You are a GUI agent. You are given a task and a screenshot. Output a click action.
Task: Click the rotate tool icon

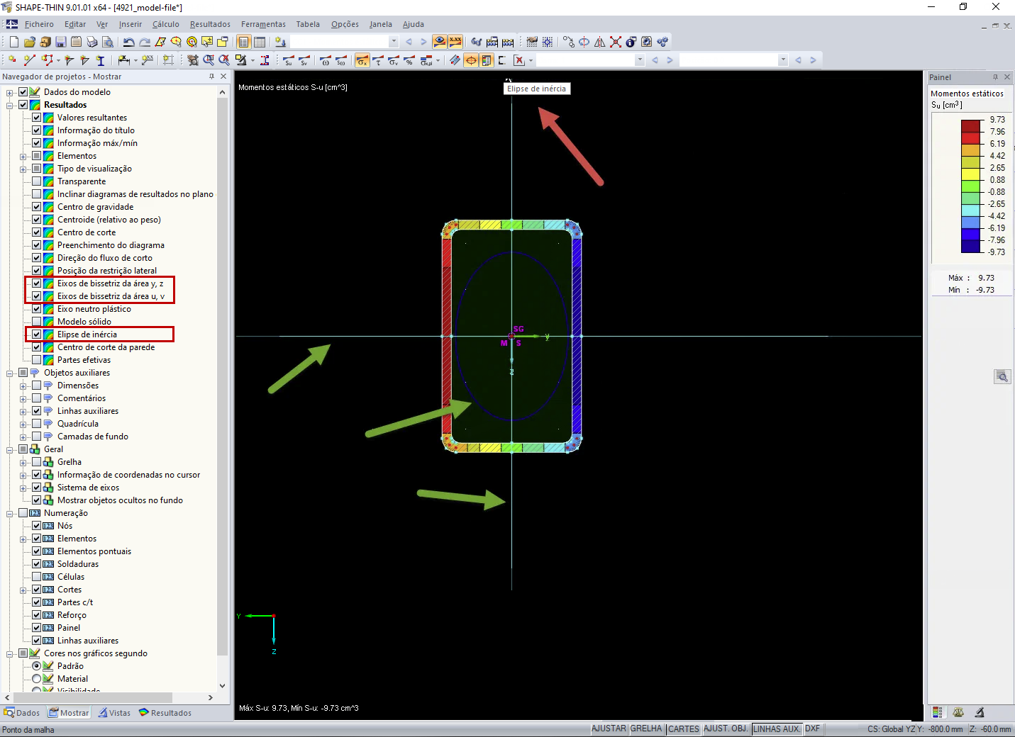tap(584, 42)
